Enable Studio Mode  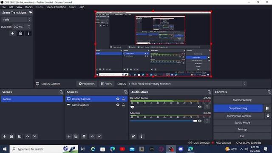coord(242,122)
